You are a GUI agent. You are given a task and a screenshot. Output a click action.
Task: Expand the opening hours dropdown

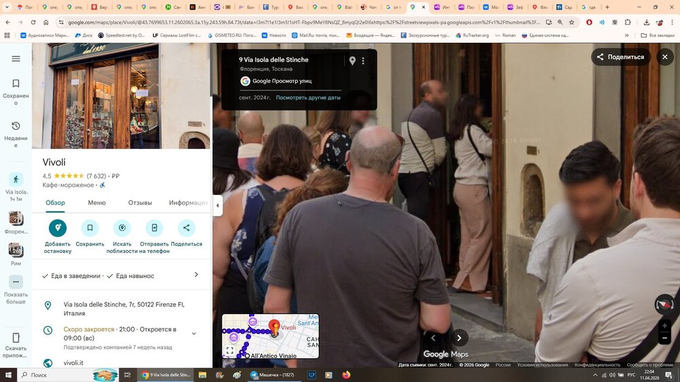pos(194,334)
